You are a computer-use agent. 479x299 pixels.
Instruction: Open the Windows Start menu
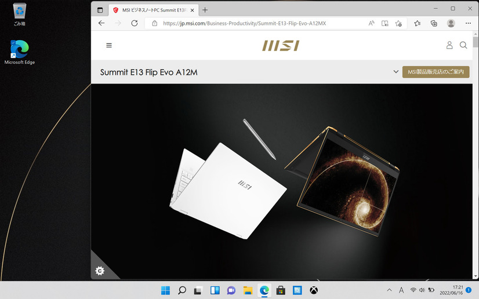(x=165, y=290)
